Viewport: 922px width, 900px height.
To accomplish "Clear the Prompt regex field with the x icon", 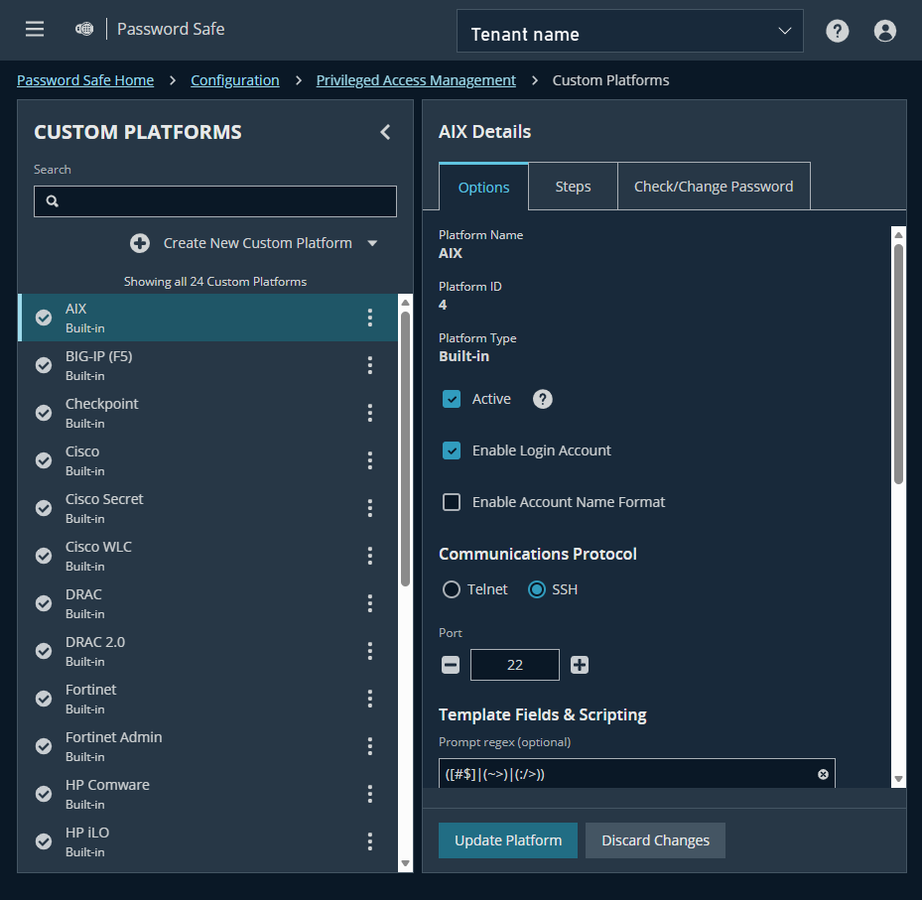I will pyautogui.click(x=822, y=774).
